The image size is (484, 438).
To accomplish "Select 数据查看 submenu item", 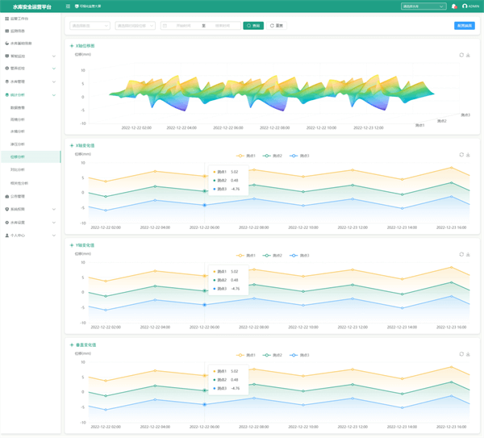I will (18, 108).
